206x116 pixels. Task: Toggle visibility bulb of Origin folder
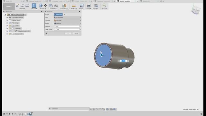[10, 23]
